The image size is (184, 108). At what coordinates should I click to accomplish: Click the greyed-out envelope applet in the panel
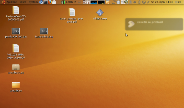tap(79, 2)
